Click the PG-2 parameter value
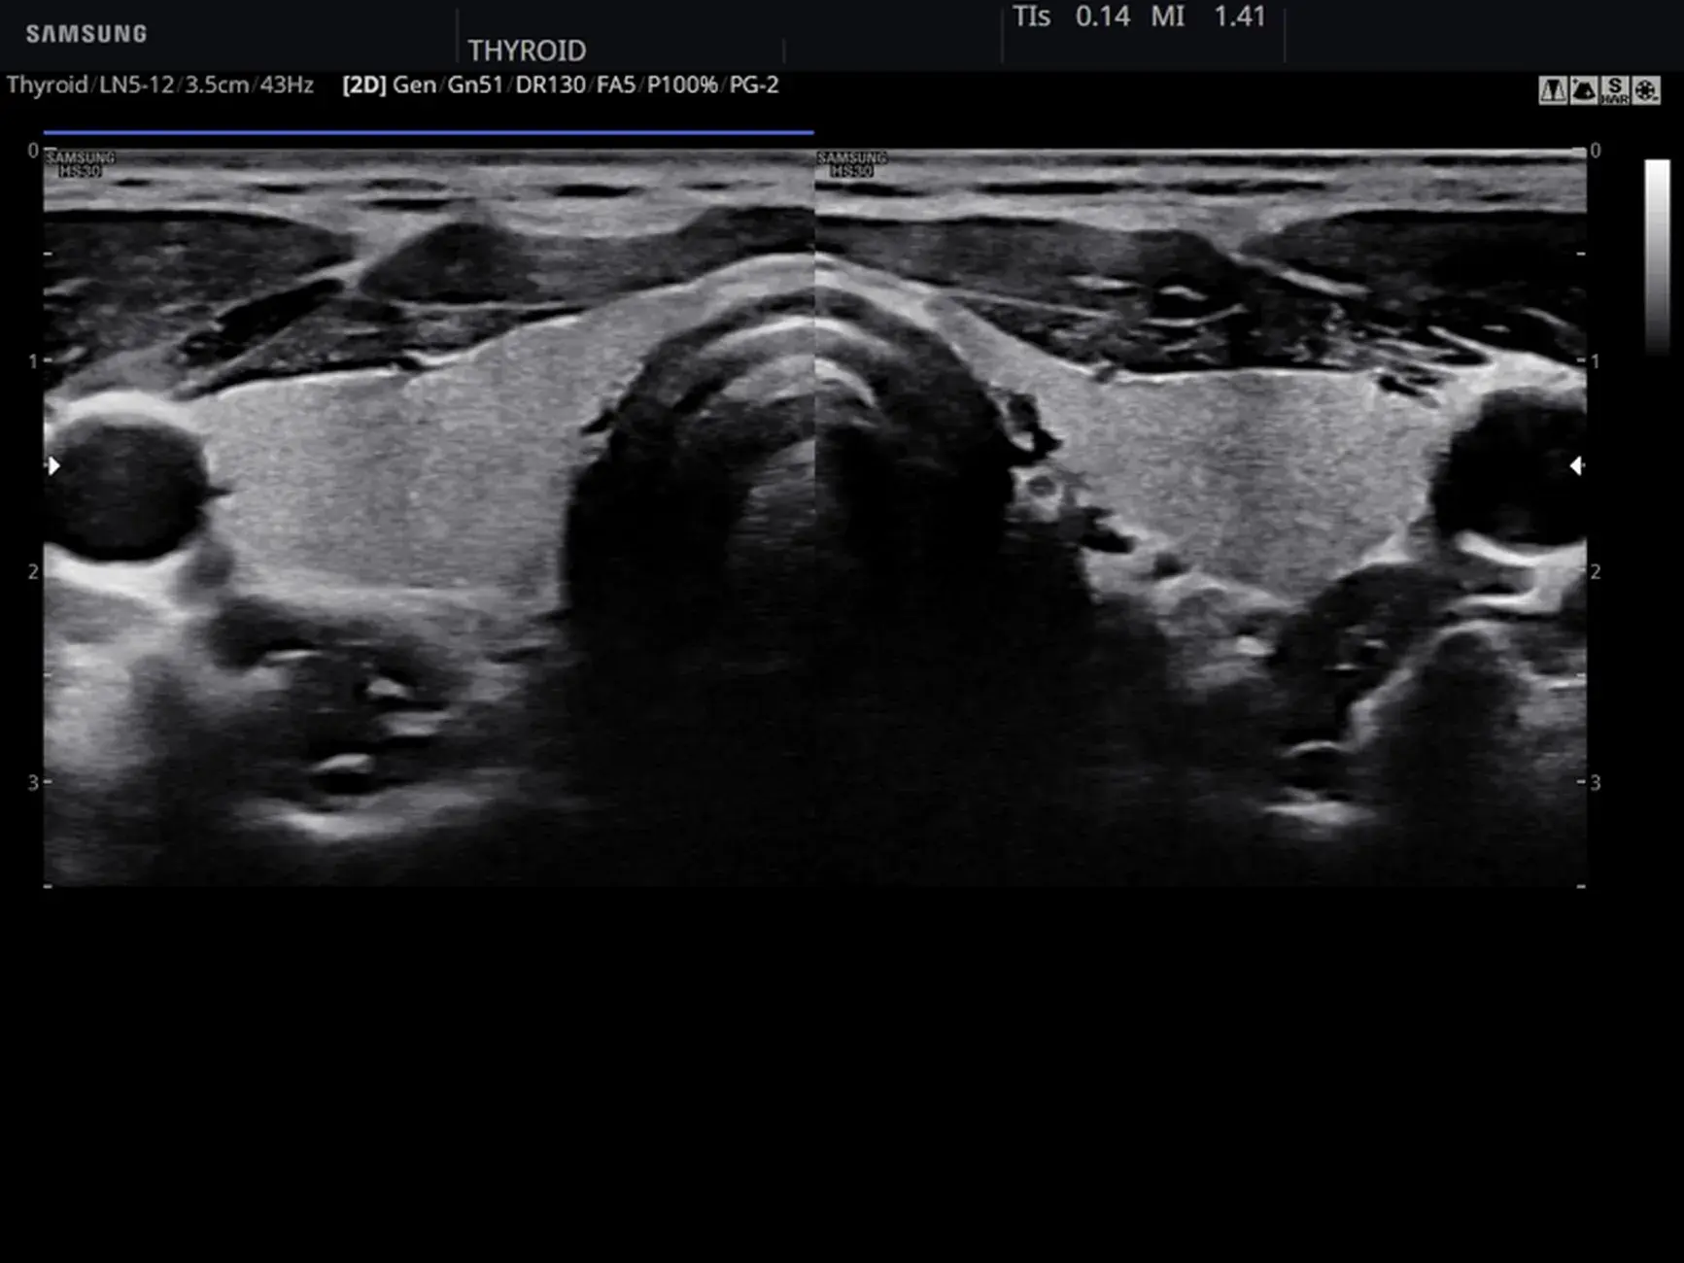 [x=754, y=85]
